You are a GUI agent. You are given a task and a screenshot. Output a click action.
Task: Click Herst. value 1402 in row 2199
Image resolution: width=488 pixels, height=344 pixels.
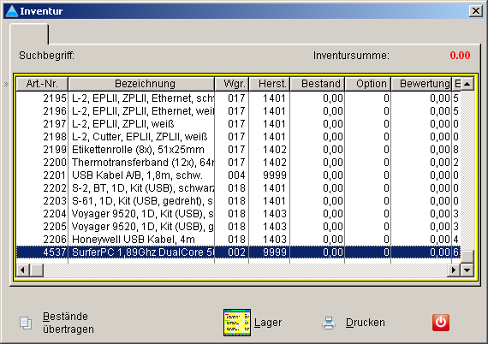(x=275, y=150)
